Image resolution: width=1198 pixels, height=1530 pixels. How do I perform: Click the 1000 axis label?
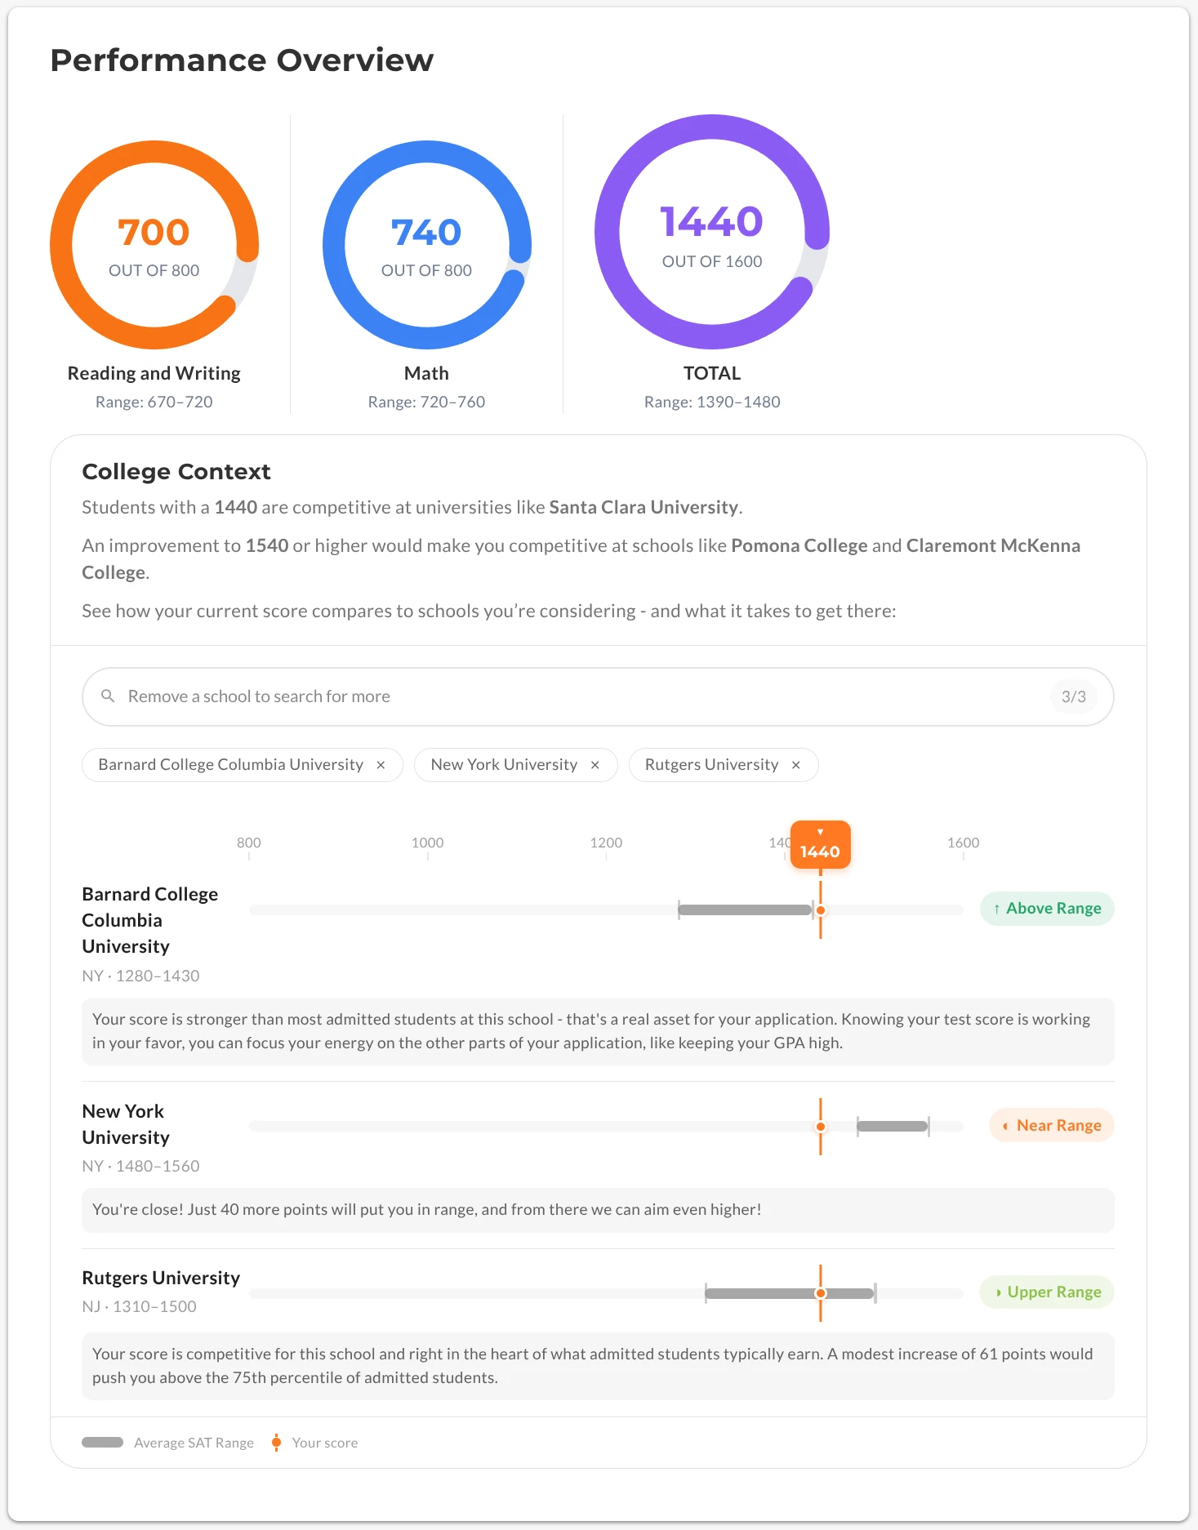tap(428, 843)
